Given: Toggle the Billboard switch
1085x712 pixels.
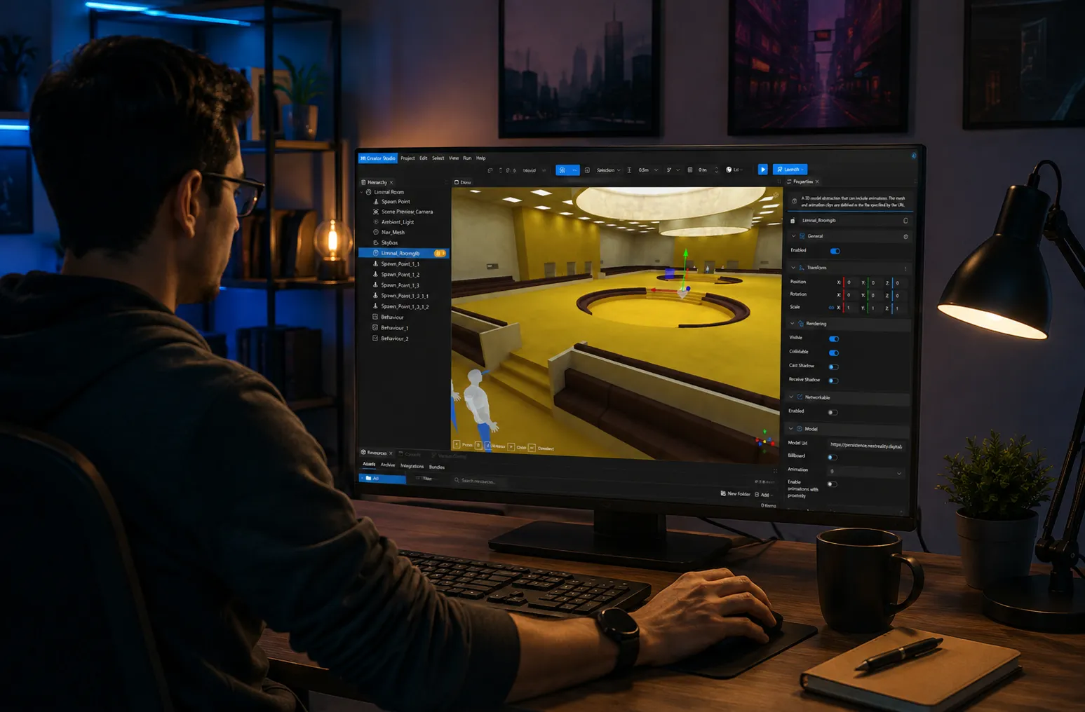Looking at the screenshot, I should pos(832,457).
